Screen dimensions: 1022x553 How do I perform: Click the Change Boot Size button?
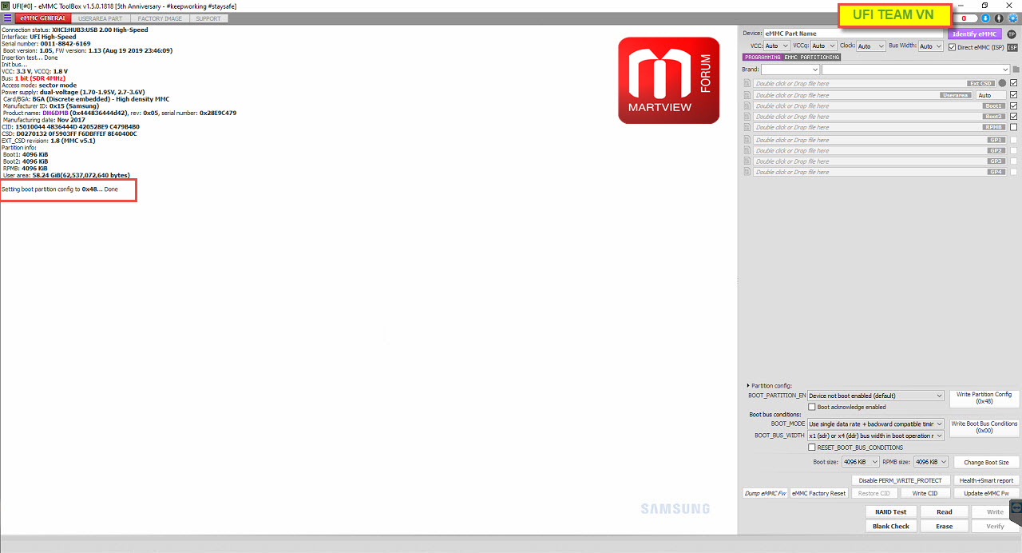pos(985,462)
